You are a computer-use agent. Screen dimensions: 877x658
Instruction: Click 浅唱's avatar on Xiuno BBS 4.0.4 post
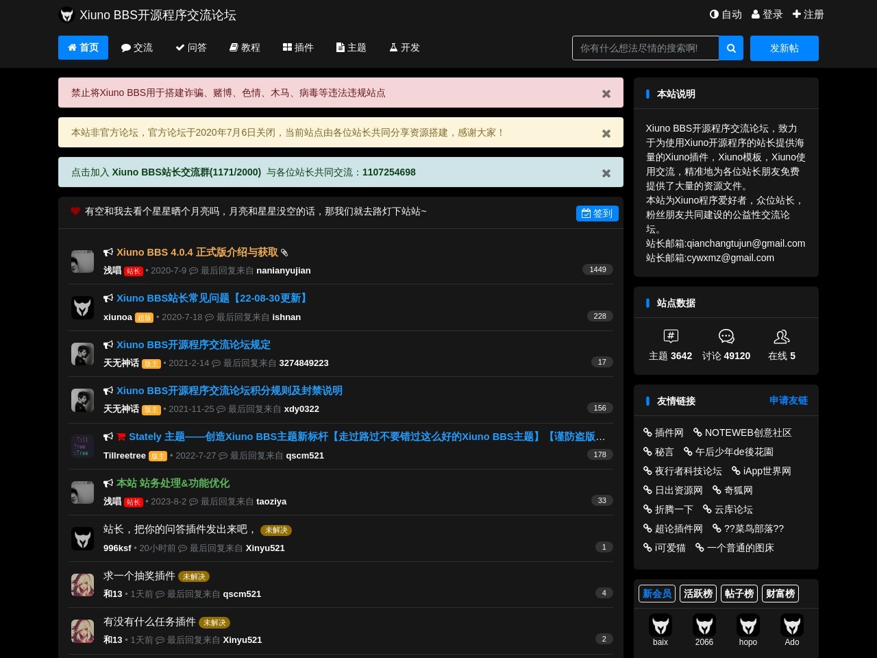point(83,261)
